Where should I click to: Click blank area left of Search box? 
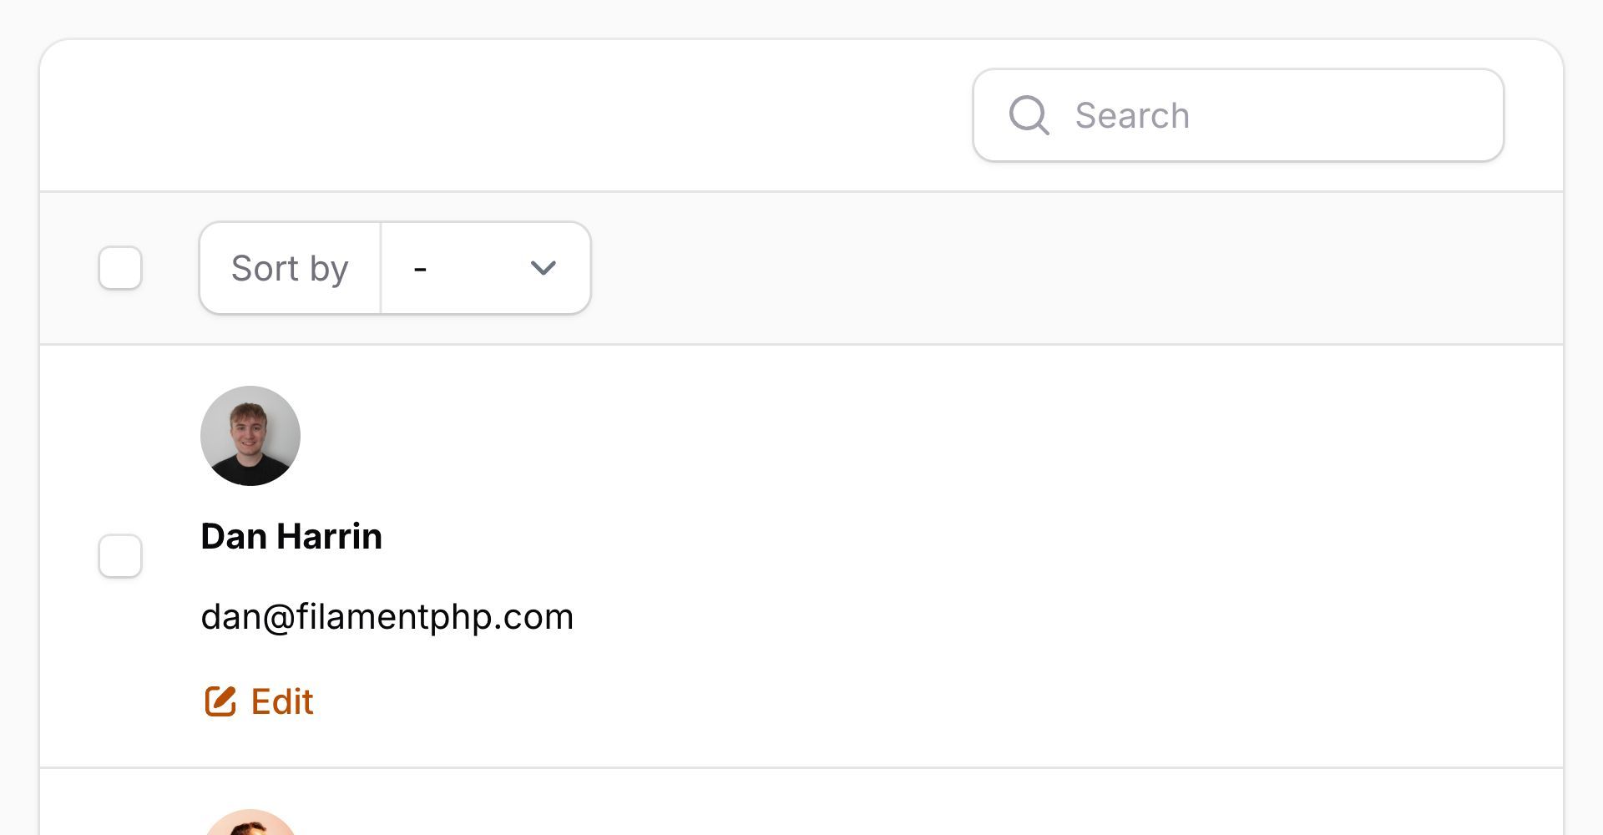(x=501, y=115)
